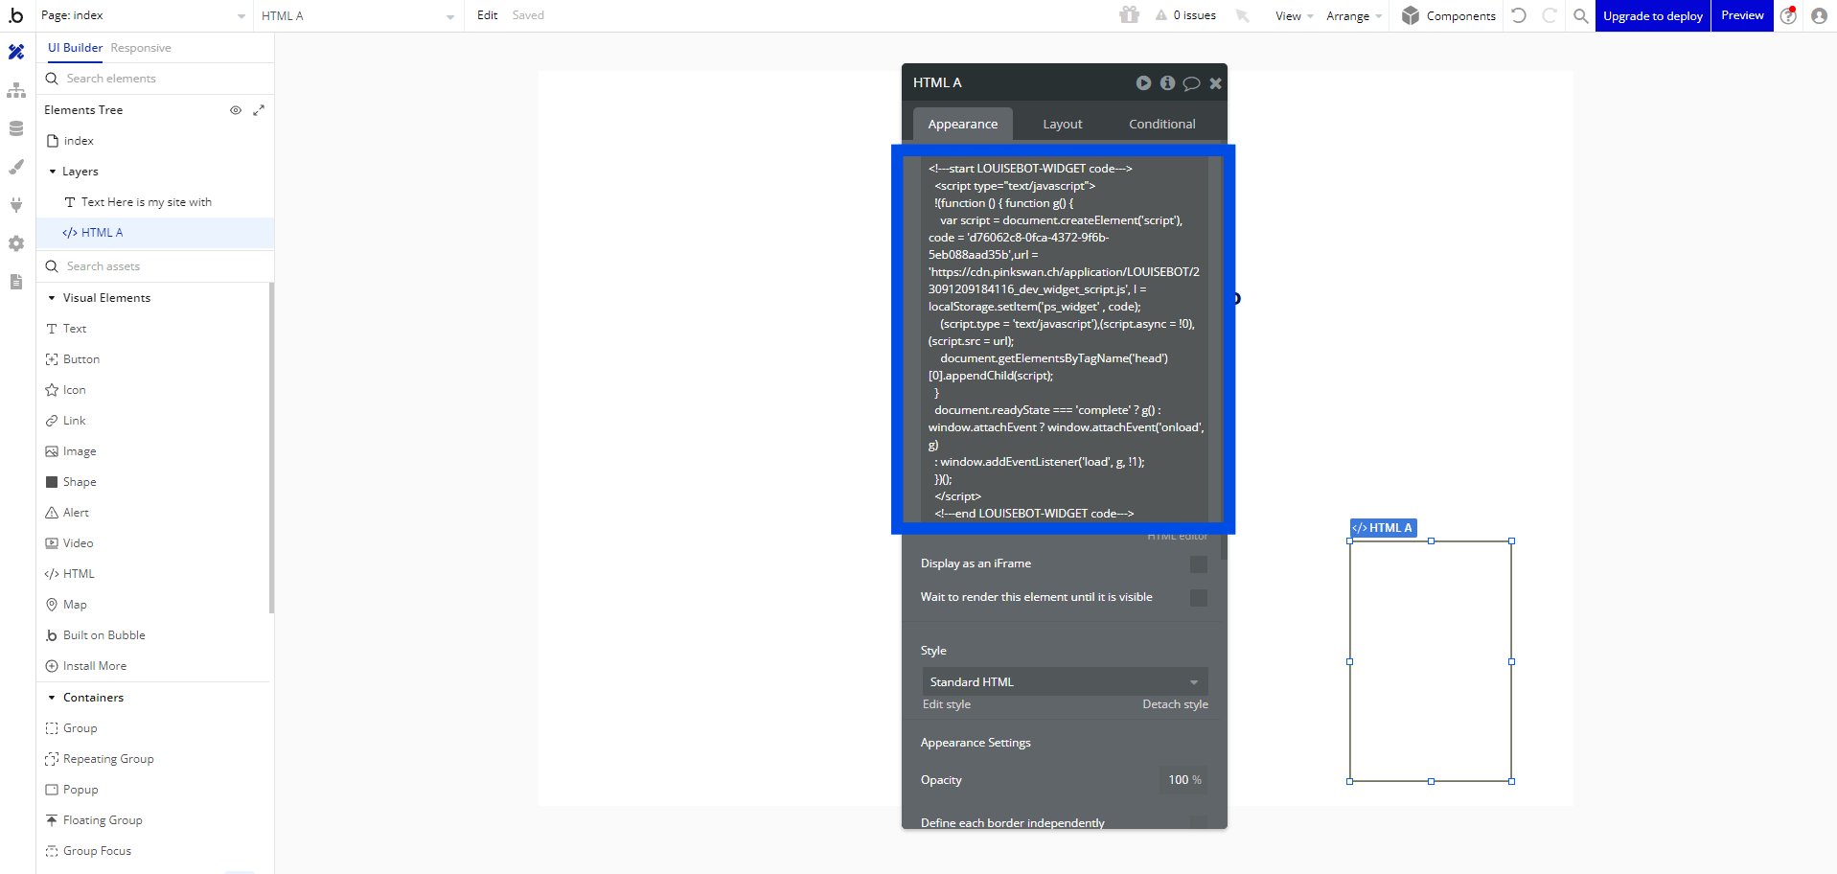The height and width of the screenshot is (874, 1837).
Task: Select the Conditional tab
Action: coord(1161,124)
